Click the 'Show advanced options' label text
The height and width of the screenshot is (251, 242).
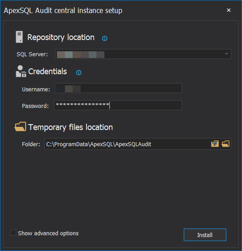click(x=48, y=233)
